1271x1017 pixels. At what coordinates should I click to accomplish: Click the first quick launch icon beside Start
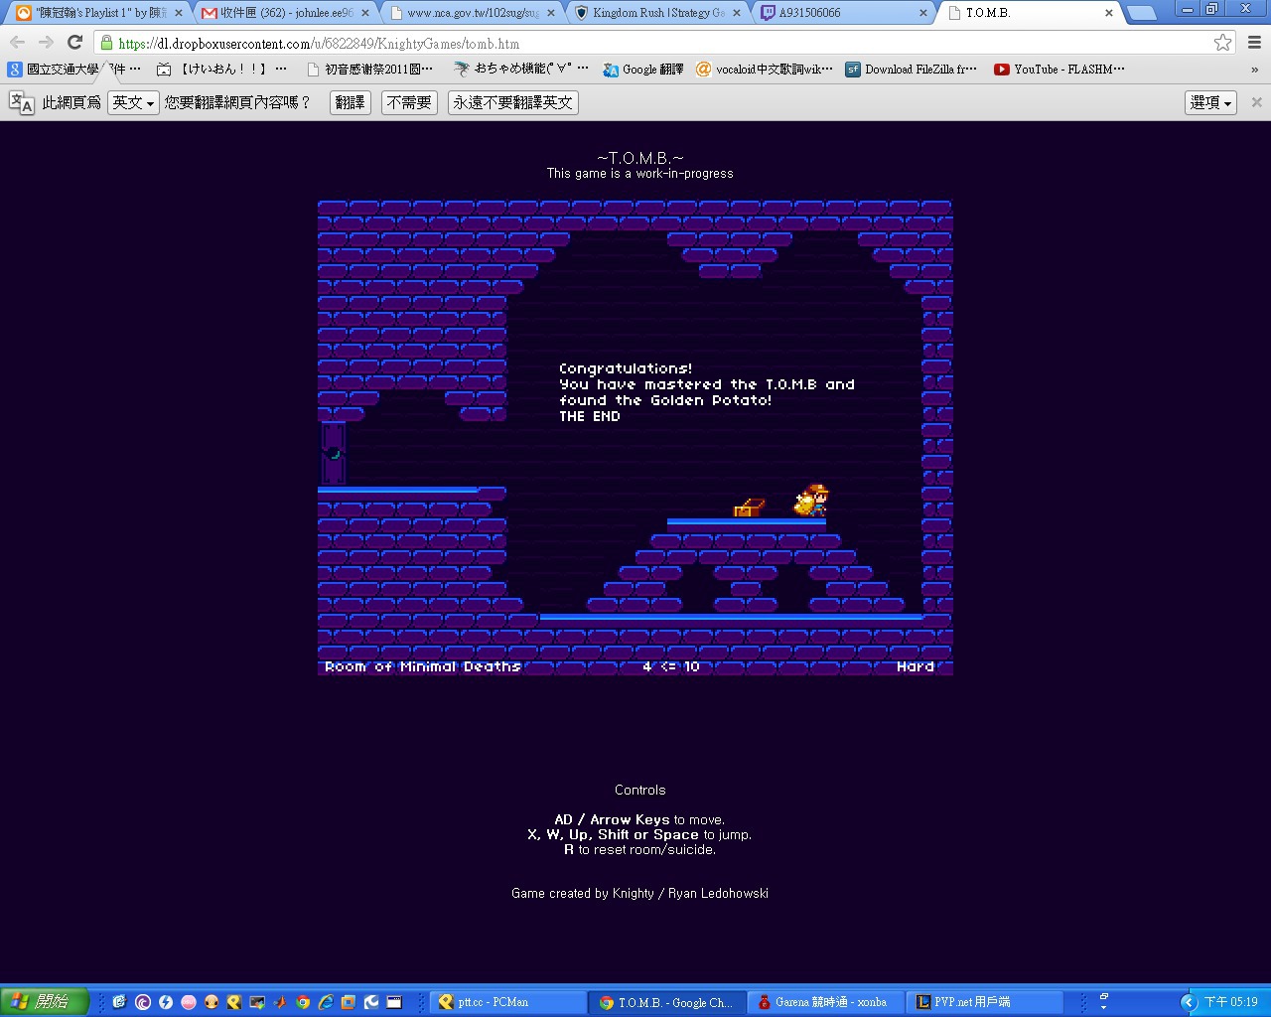[x=120, y=1002]
